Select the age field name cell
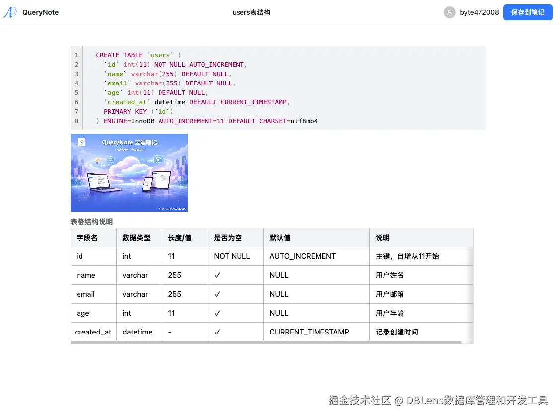 point(93,313)
